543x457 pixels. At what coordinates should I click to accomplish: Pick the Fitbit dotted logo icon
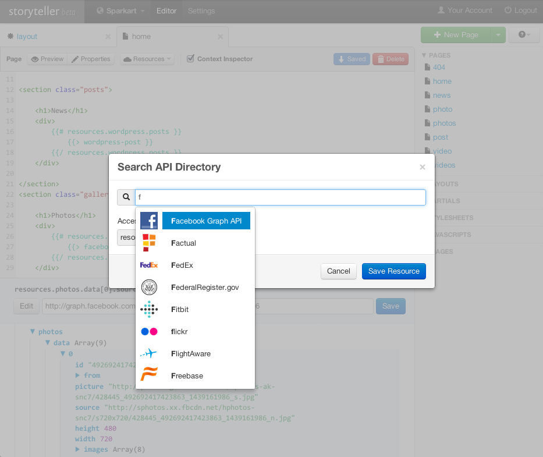pos(149,310)
